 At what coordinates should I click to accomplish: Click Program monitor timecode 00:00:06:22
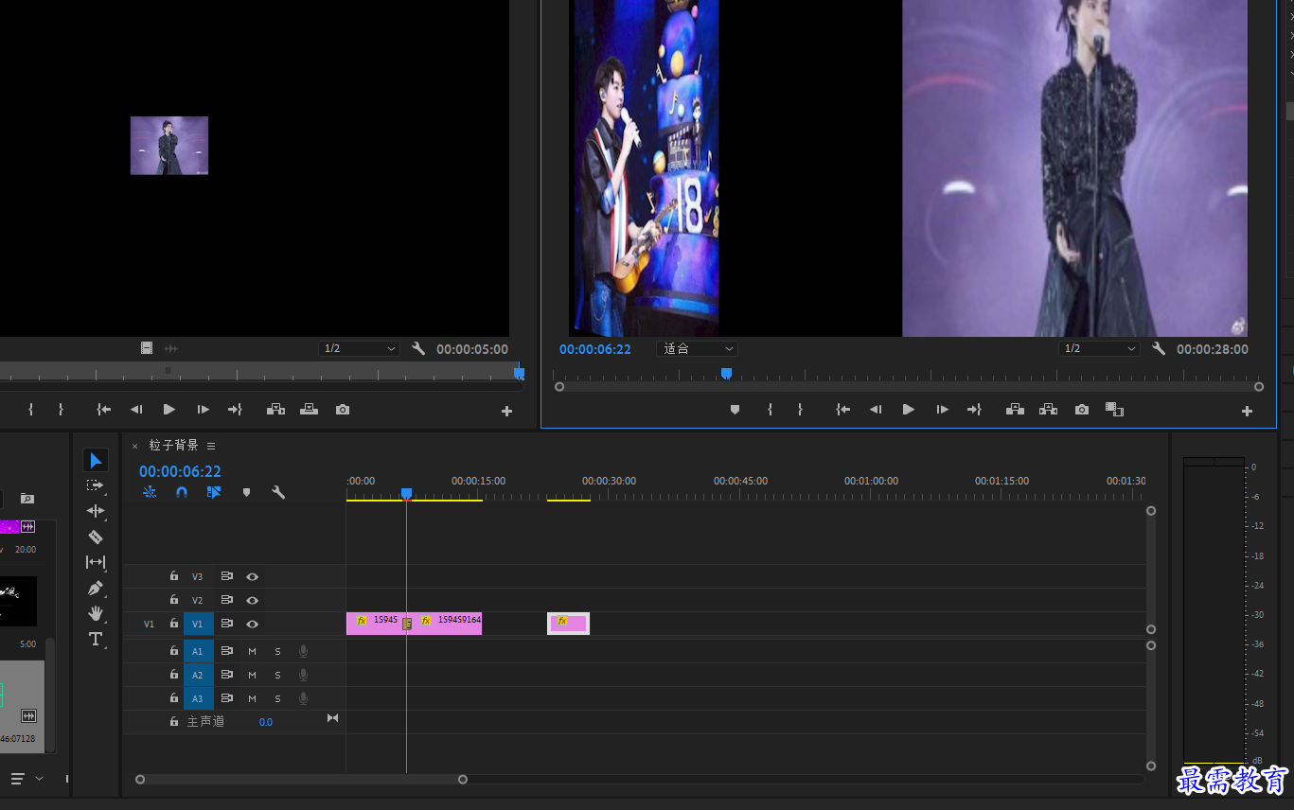coord(594,349)
